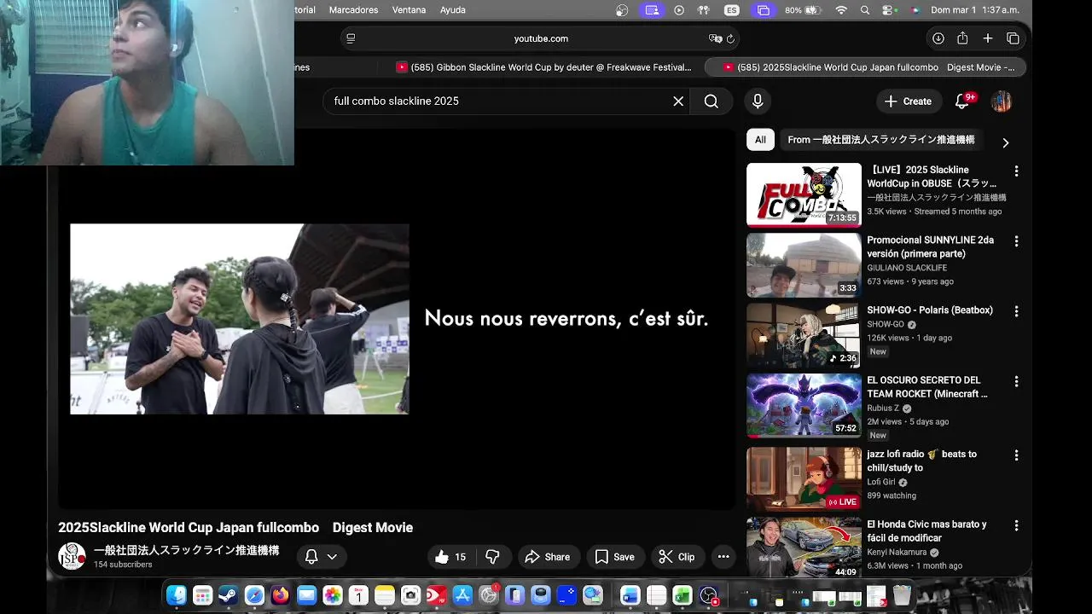Show Safari tab overview
Viewport: 1092px width, 614px height.
pyautogui.click(x=1013, y=38)
